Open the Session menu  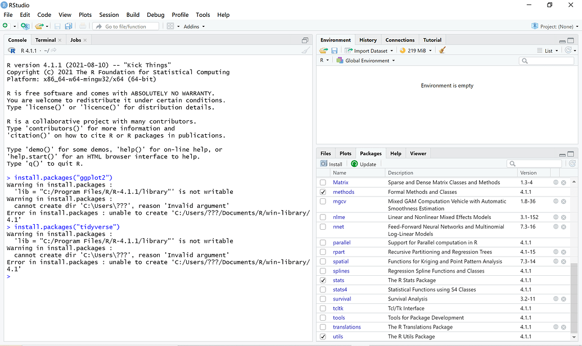tap(109, 15)
